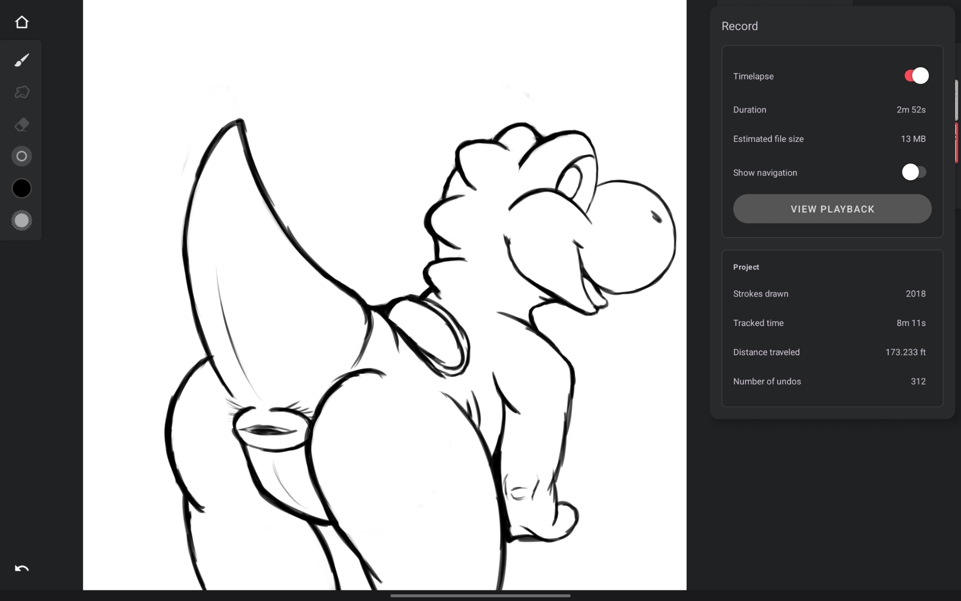Tap the bottom system gesture bar
The height and width of the screenshot is (601, 961).
(x=480, y=596)
